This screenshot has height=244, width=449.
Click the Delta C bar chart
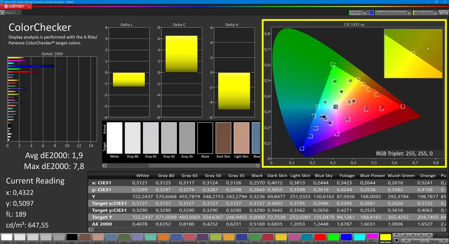coord(181,72)
